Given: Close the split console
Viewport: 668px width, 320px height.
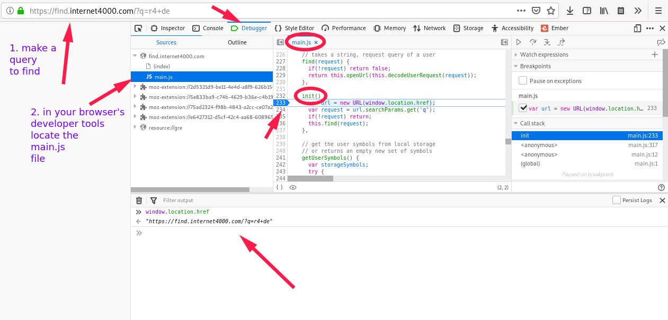Looking at the screenshot, I should coord(662,200).
